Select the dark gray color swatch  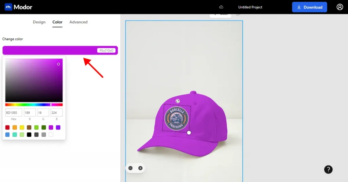point(36,135)
